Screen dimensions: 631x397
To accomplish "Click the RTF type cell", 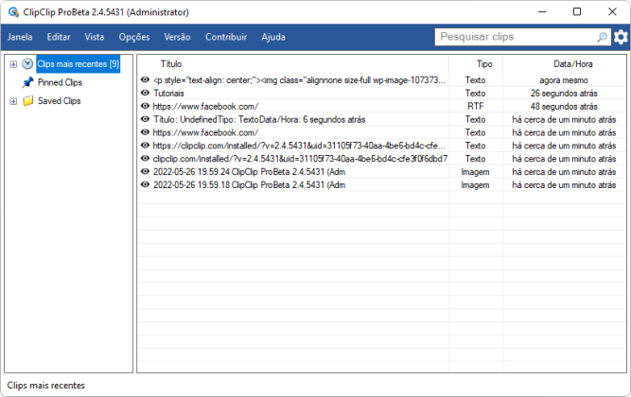I will pyautogui.click(x=475, y=106).
